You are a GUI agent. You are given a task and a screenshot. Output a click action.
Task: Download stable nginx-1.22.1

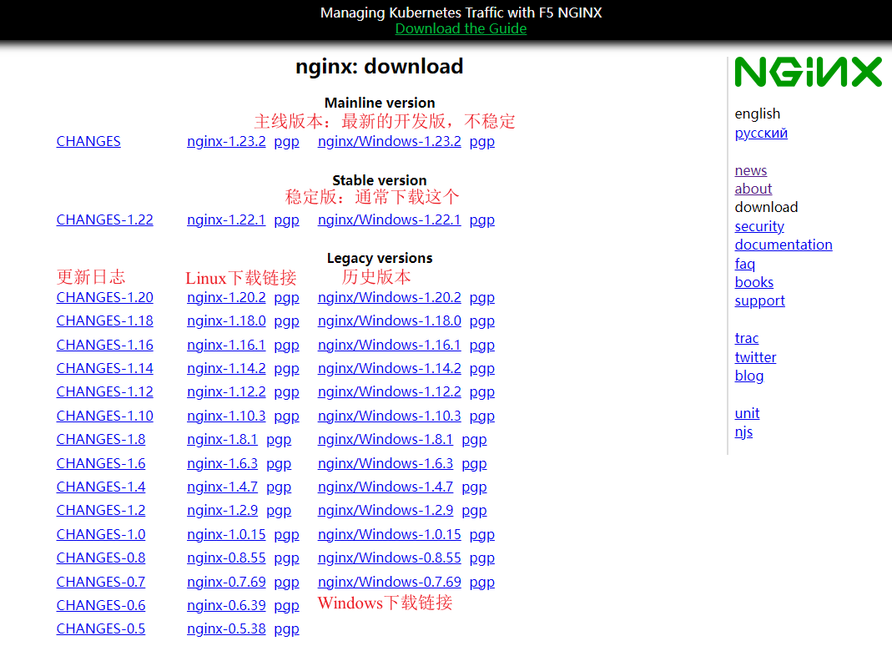point(226,220)
